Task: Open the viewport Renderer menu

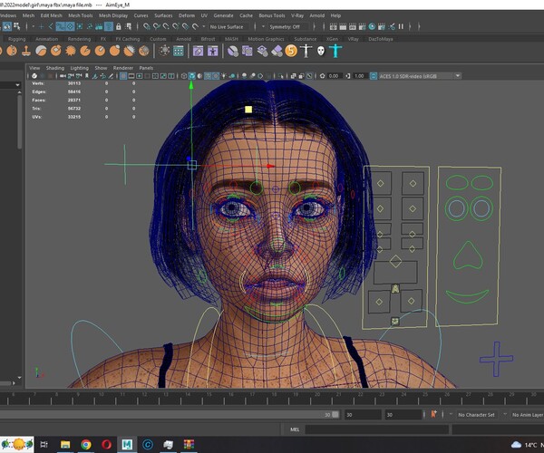Action: (123, 68)
